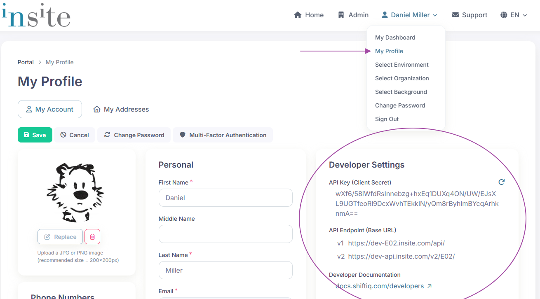Click the Phone Numbers heading

point(63,296)
